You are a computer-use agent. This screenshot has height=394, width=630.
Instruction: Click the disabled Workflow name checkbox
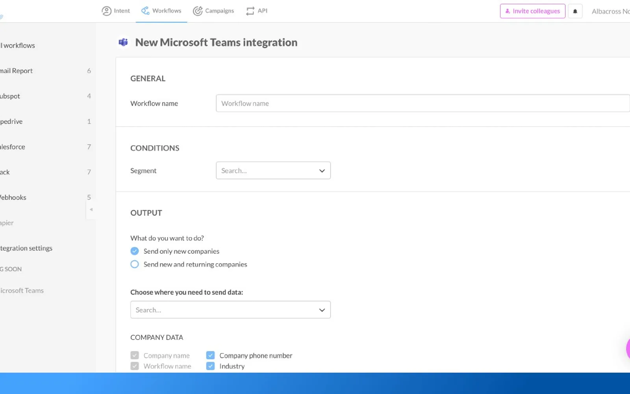135,366
